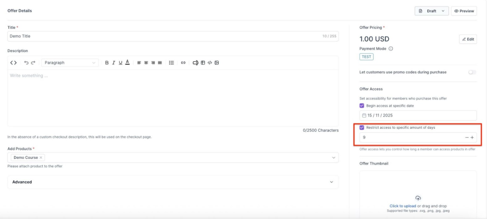Insert embed code snippet icon
The image size is (487, 219).
point(210,63)
